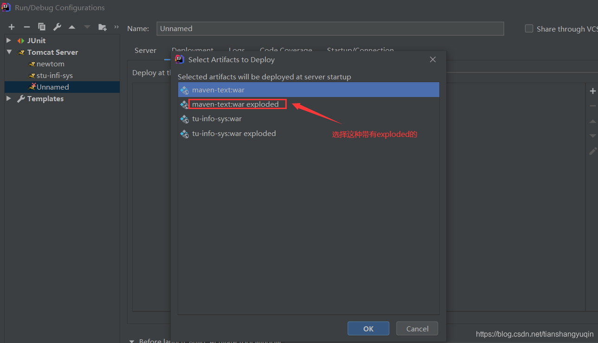
Task: Move configuration up arrow in toolbar
Action: point(72,27)
